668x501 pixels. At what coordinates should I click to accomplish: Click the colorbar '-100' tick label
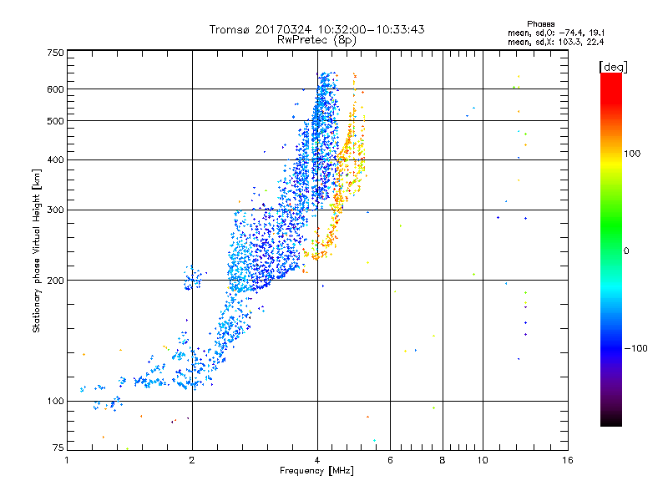pos(635,348)
